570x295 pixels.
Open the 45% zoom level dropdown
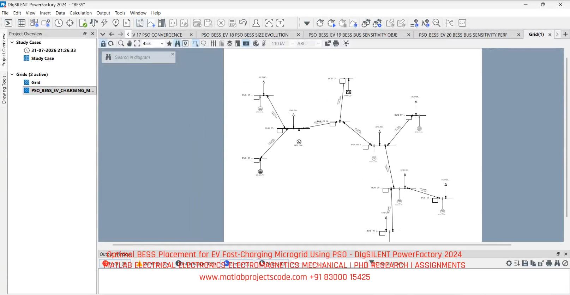pos(162,43)
